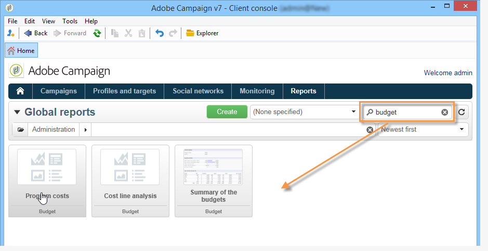Click the Copy icon in toolbar
The image size is (488, 251).
pyautogui.click(x=115, y=33)
